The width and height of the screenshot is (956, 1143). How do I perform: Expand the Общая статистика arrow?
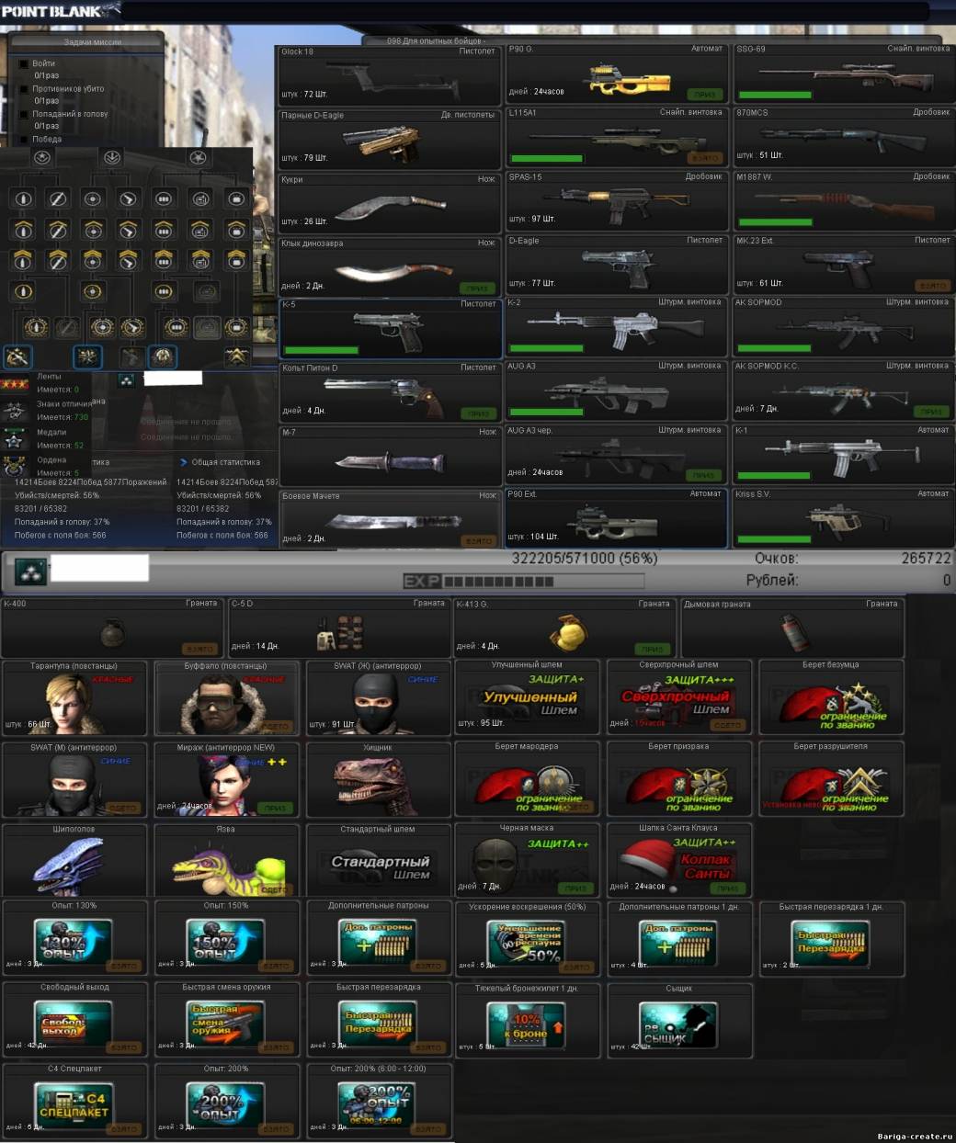click(184, 462)
